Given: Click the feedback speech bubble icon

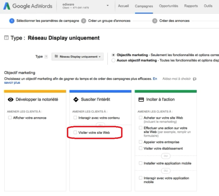Looking at the screenshot, I should [194, 79].
